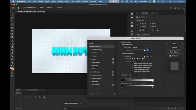Open the Window menu

(x=93, y=2)
